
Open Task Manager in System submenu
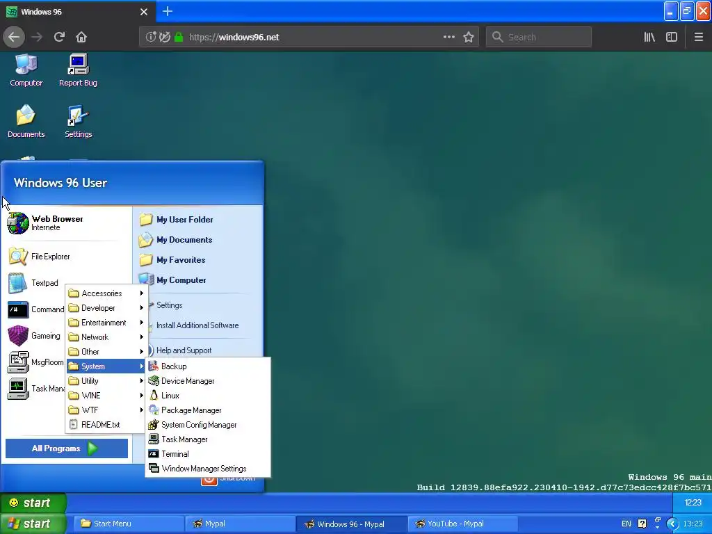[207, 439]
